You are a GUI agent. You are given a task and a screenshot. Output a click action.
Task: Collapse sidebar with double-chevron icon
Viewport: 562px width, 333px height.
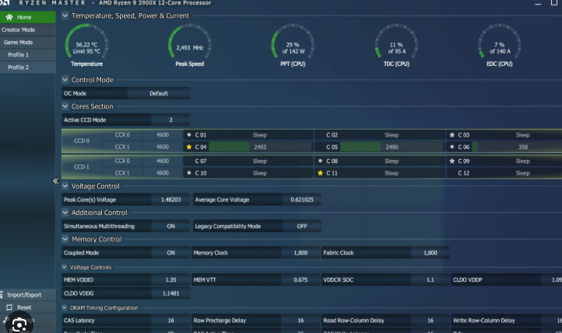point(55,181)
